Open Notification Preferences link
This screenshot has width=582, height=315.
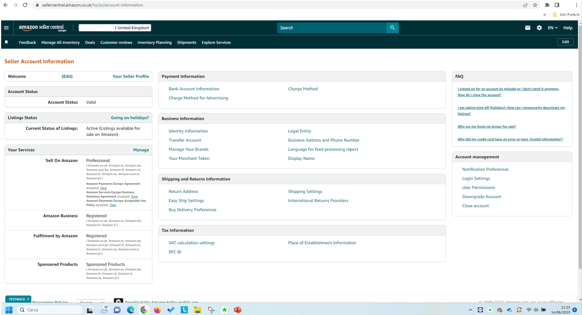click(x=485, y=169)
